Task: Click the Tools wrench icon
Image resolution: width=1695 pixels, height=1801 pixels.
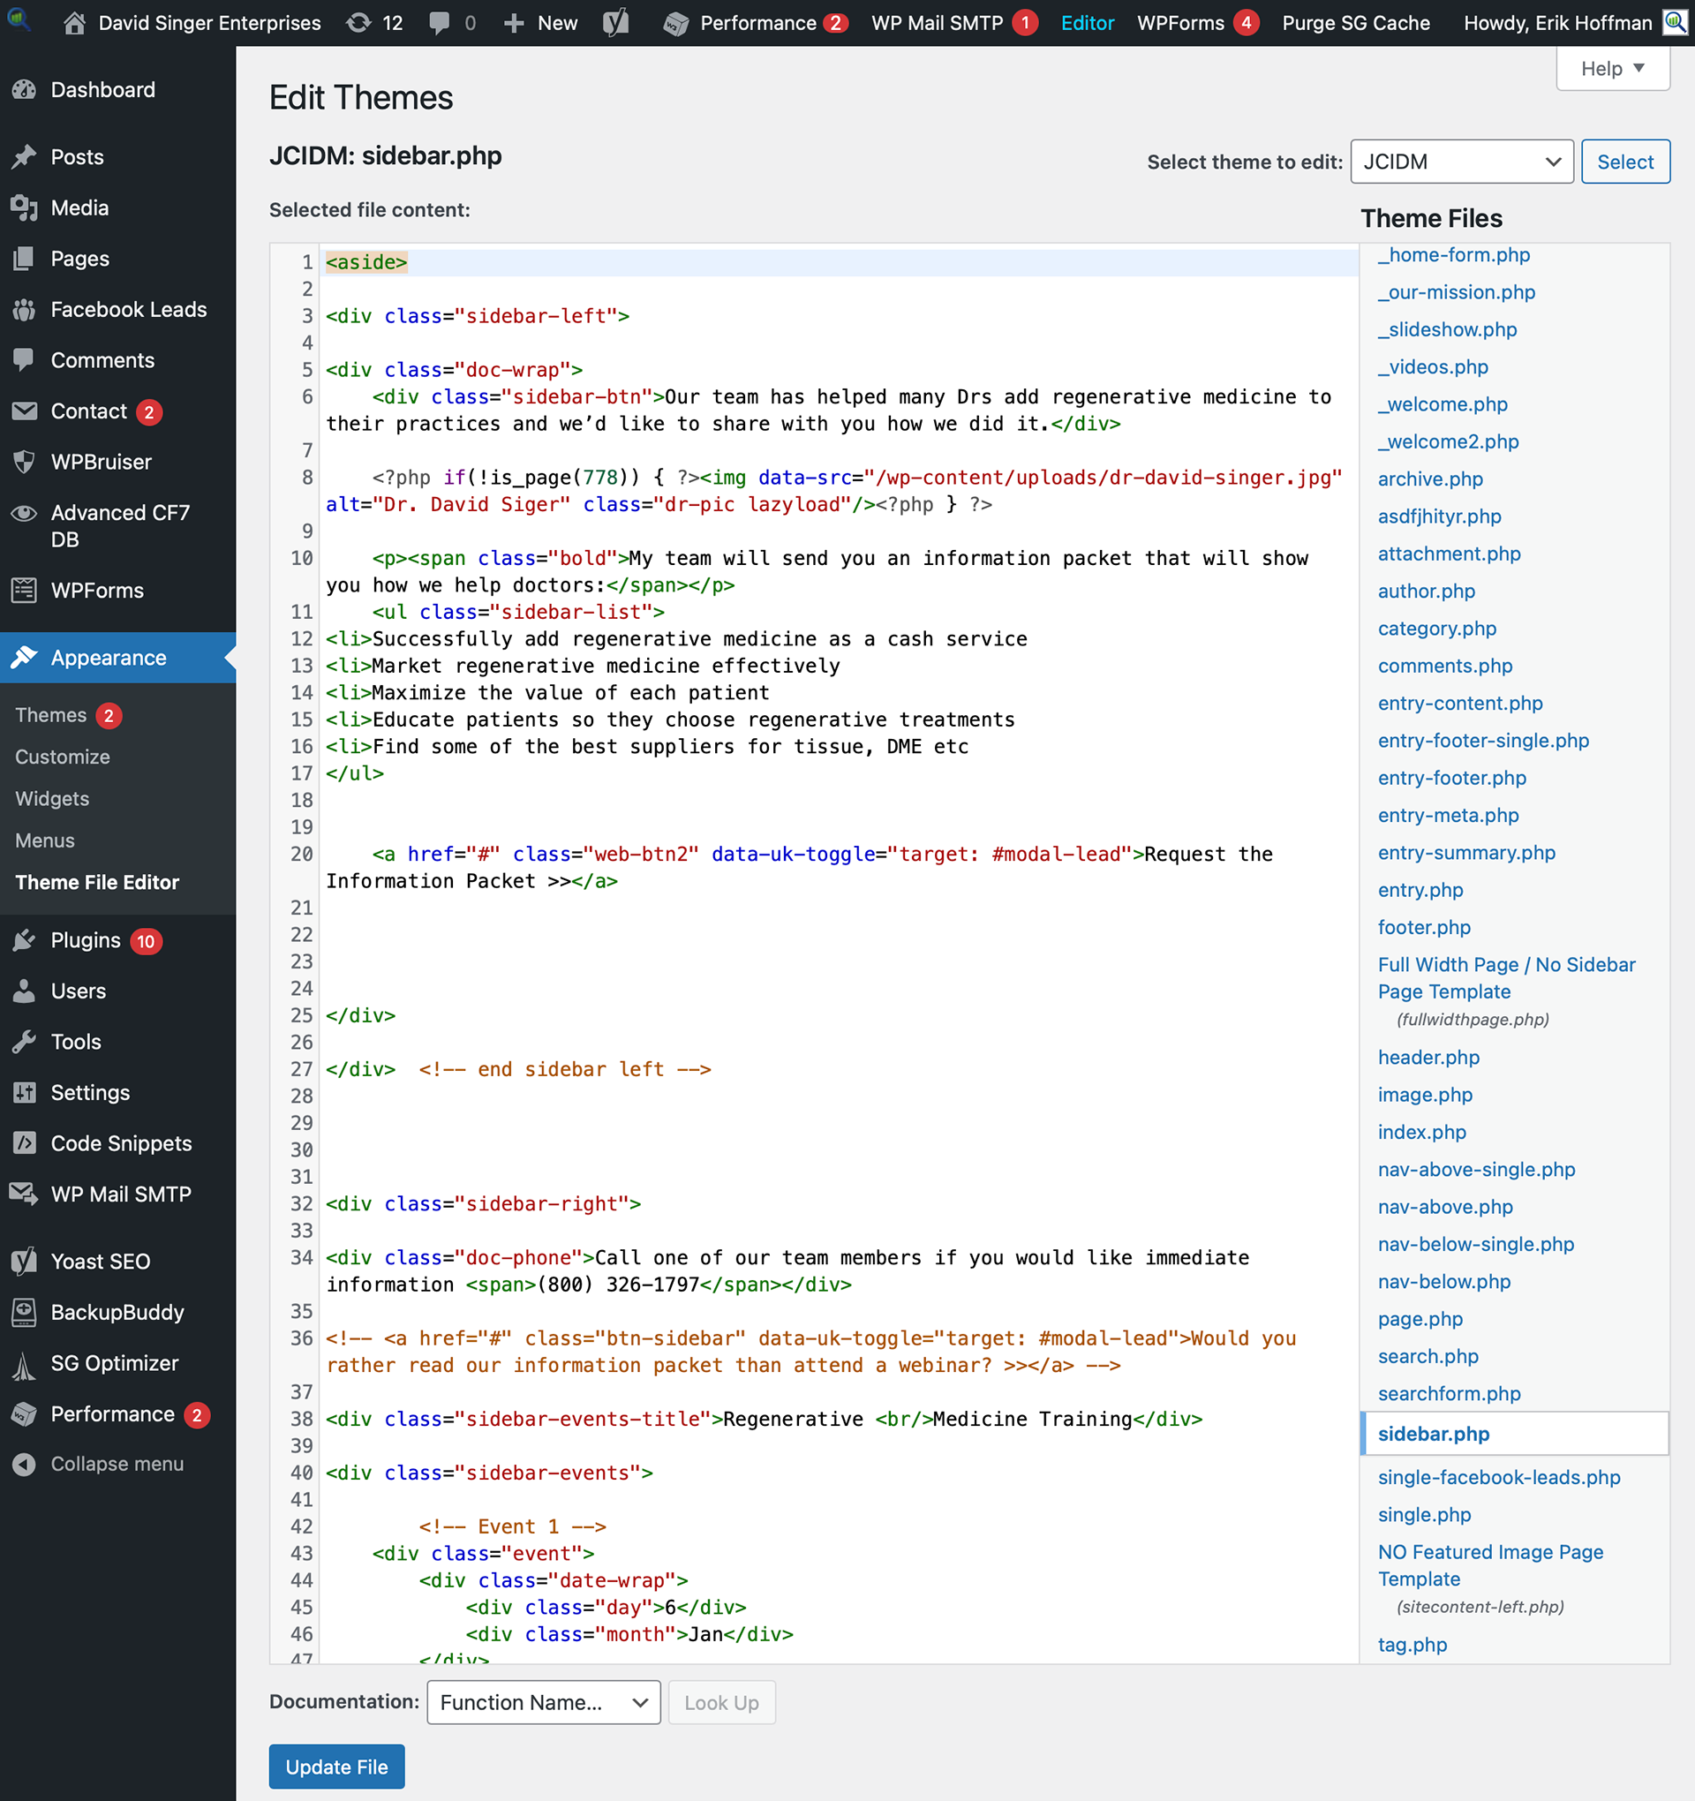Action: tap(25, 1042)
